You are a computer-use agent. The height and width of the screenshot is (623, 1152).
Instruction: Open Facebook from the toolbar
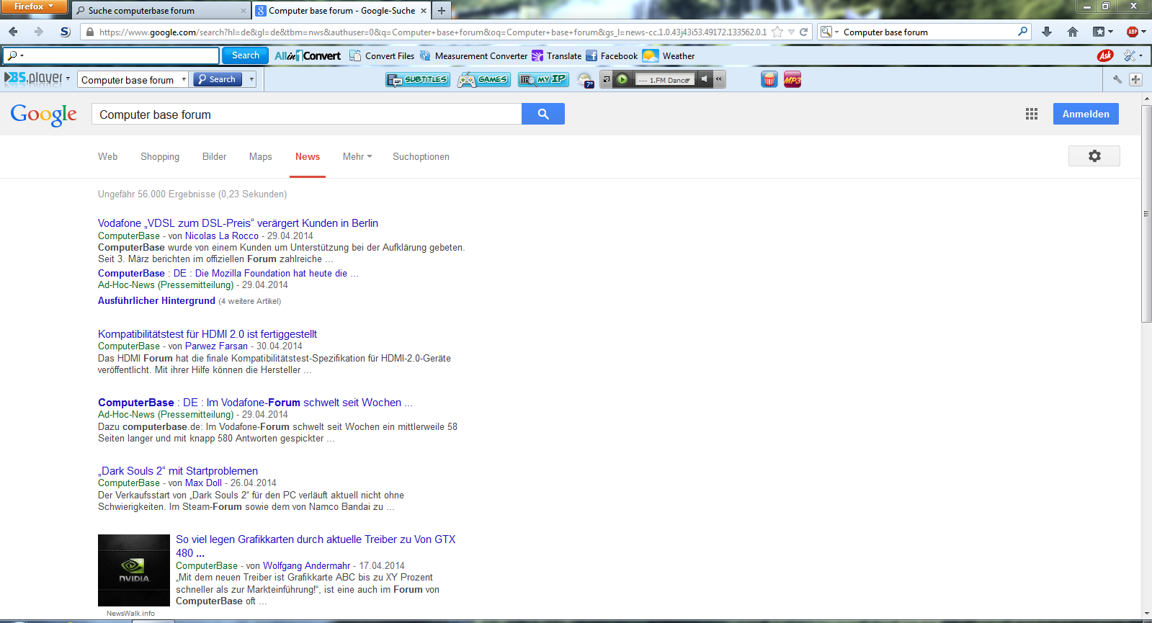612,55
